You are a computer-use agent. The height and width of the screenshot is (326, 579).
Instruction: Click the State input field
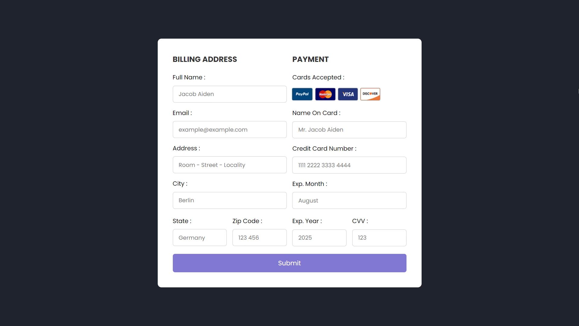click(199, 238)
